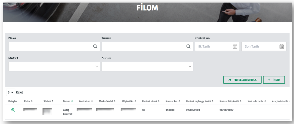
Task: Focus the Plaka input field
Action: pyautogui.click(x=50, y=47)
